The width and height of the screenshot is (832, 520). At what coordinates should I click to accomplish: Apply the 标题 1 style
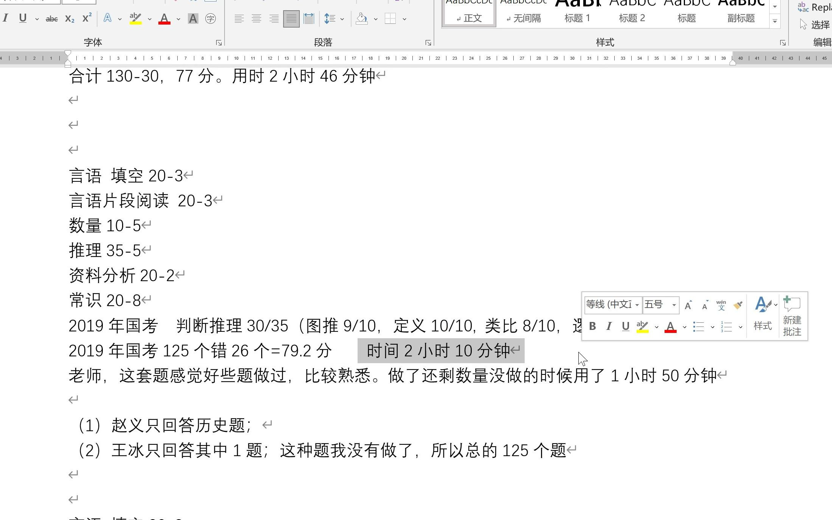(x=577, y=13)
